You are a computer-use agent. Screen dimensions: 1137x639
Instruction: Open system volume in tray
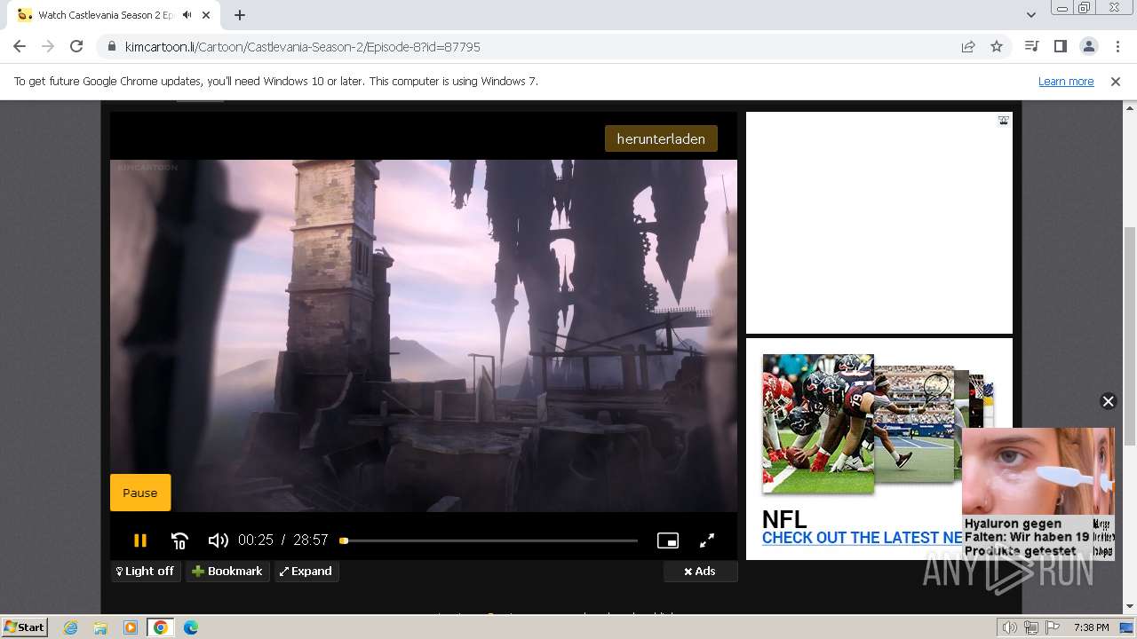click(x=1009, y=627)
